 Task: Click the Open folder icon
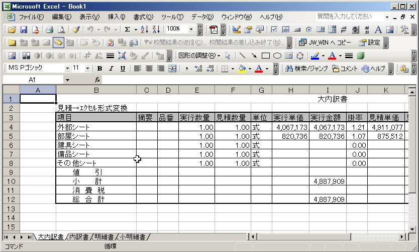(x=12, y=30)
